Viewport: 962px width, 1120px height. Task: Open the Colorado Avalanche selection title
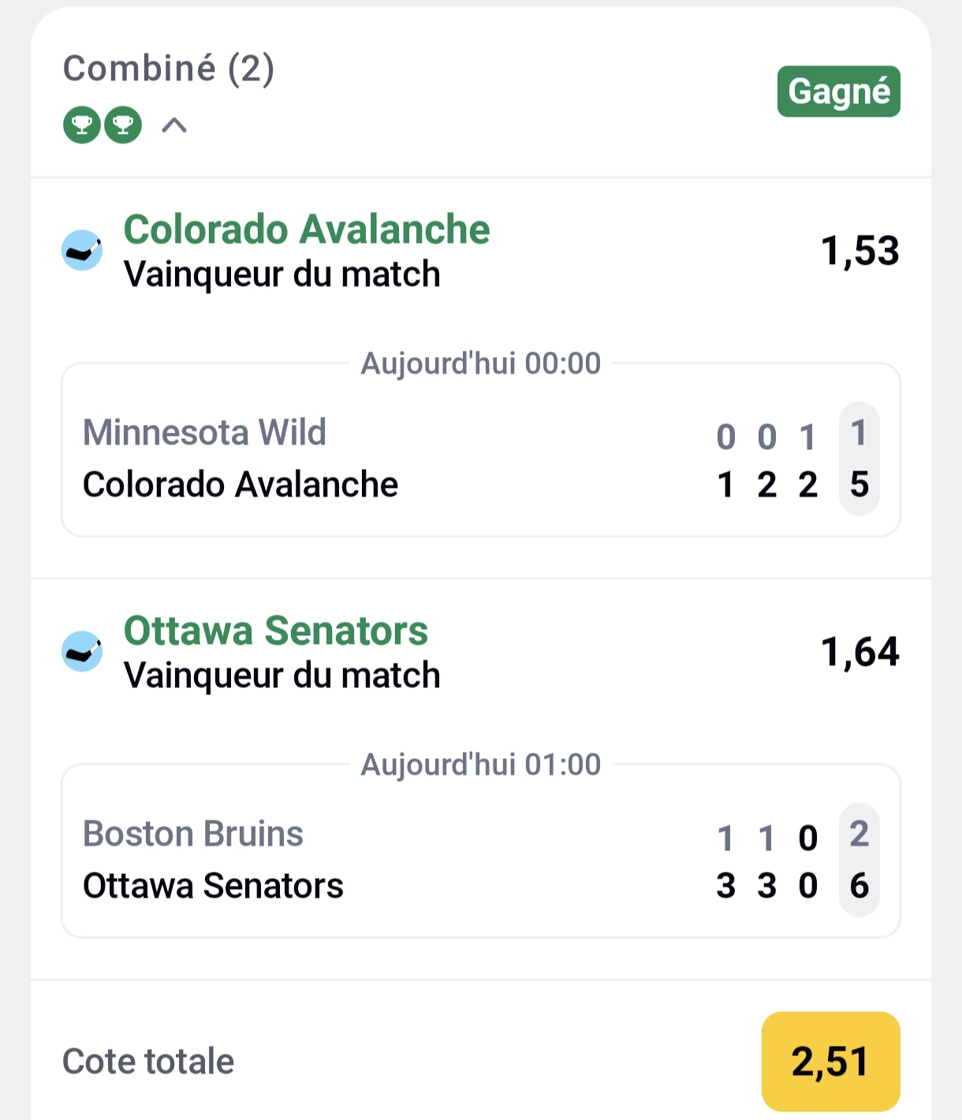point(307,230)
